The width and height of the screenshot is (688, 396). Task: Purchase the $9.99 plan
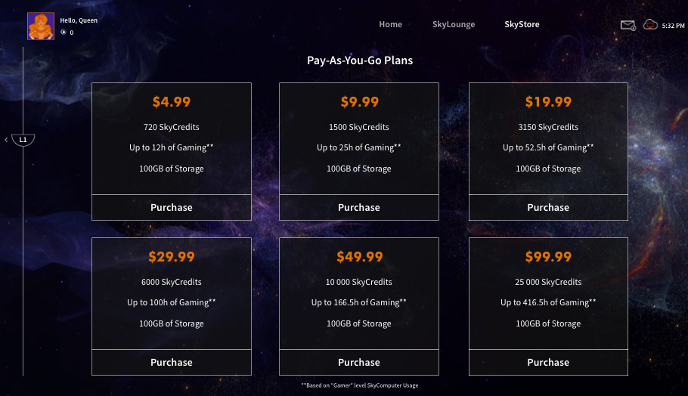(359, 207)
